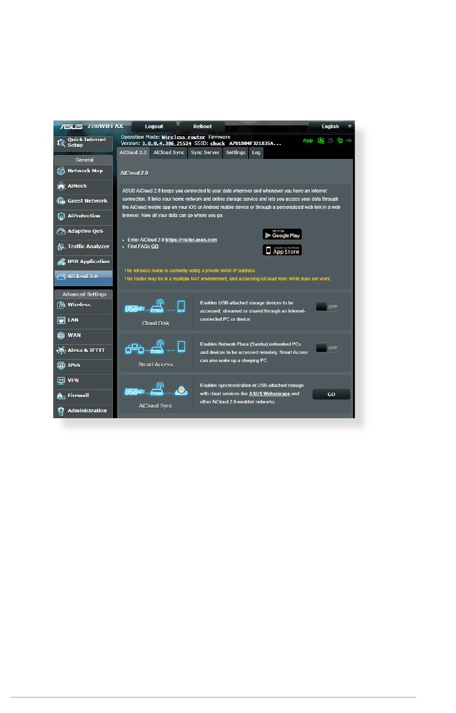Open the WAN globe icon
The height and width of the screenshot is (713, 456).
pos(61,336)
